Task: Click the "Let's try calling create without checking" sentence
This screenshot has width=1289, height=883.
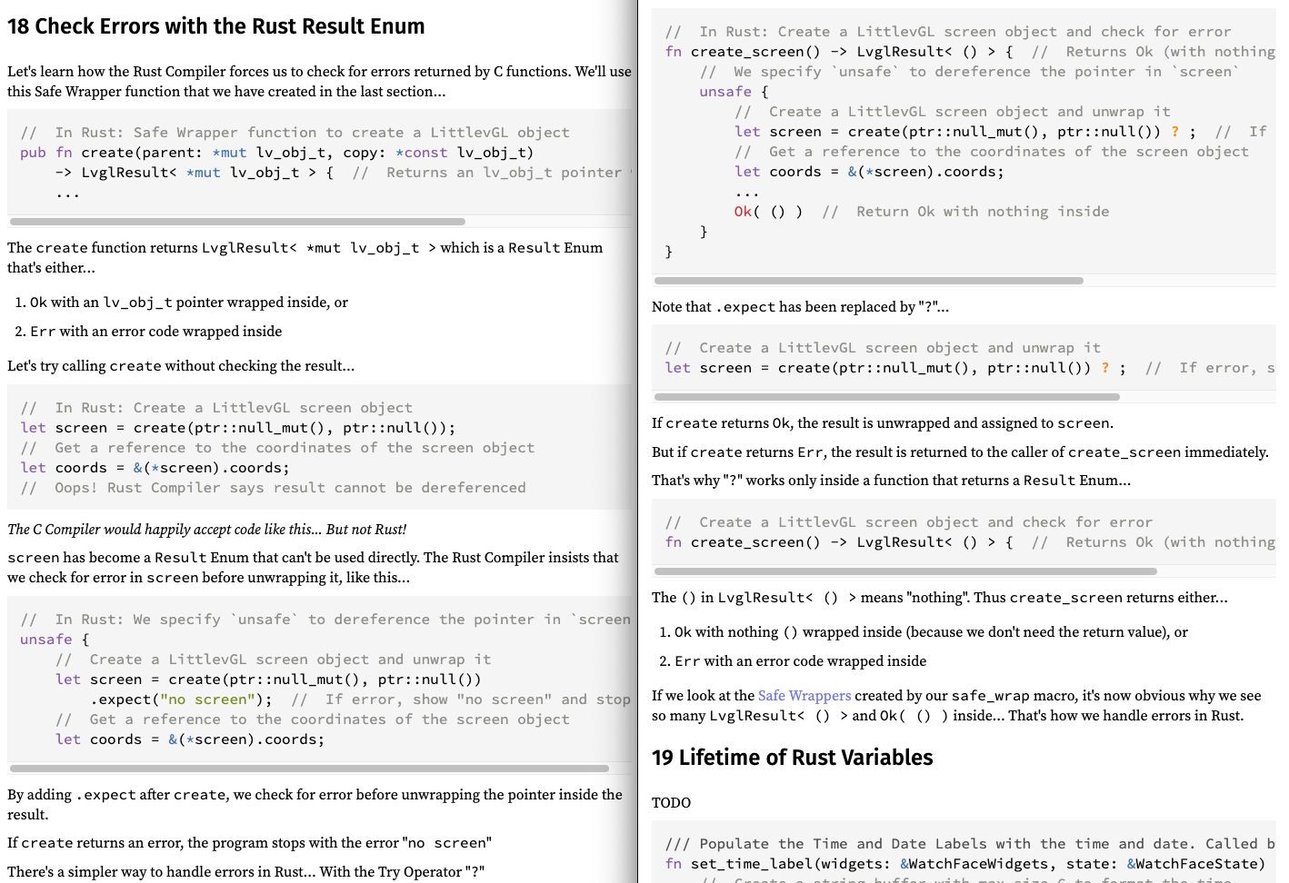Action: [181, 366]
